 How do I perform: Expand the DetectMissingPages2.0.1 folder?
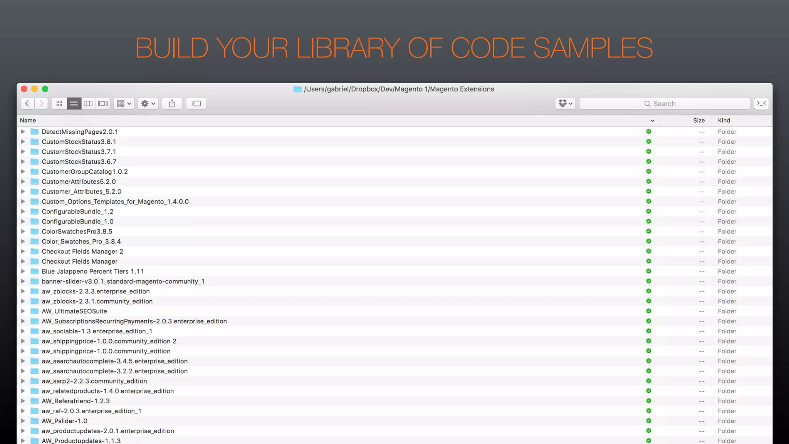pyautogui.click(x=23, y=131)
